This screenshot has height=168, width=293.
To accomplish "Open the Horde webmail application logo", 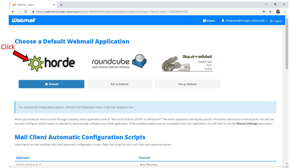I will (52, 63).
